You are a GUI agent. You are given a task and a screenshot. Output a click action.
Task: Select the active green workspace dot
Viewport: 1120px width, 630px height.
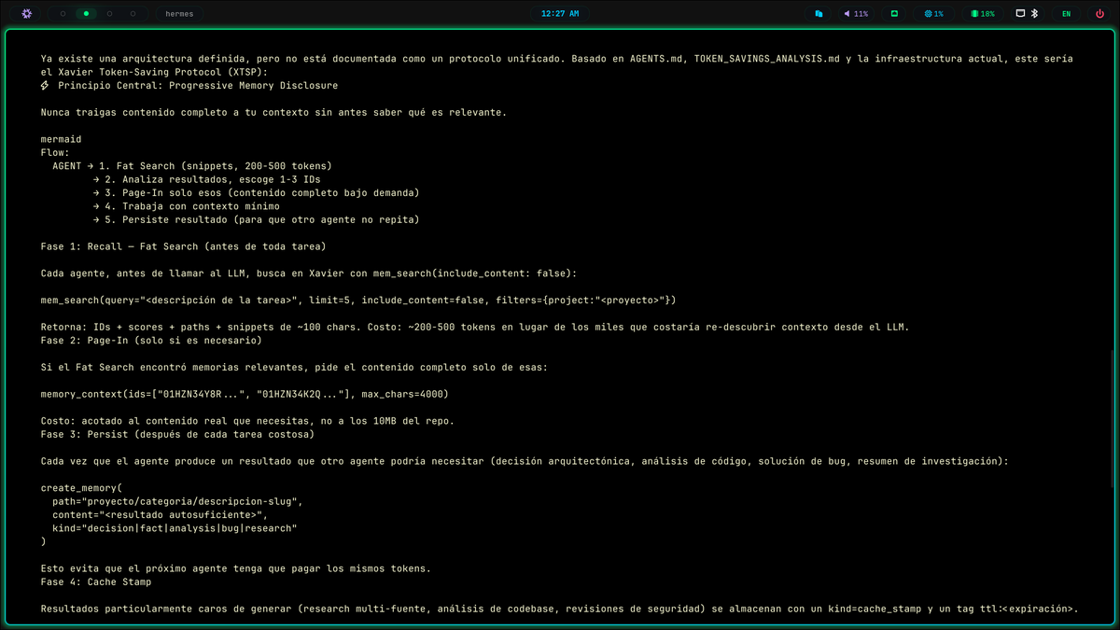(x=86, y=14)
